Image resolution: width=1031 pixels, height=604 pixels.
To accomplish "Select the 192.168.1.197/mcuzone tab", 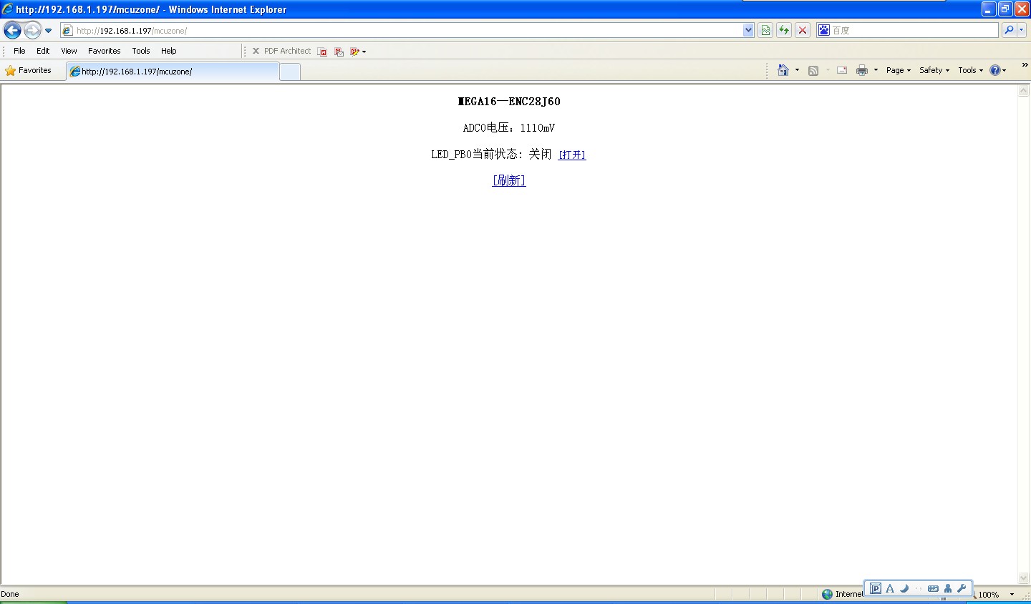I will tap(173, 72).
